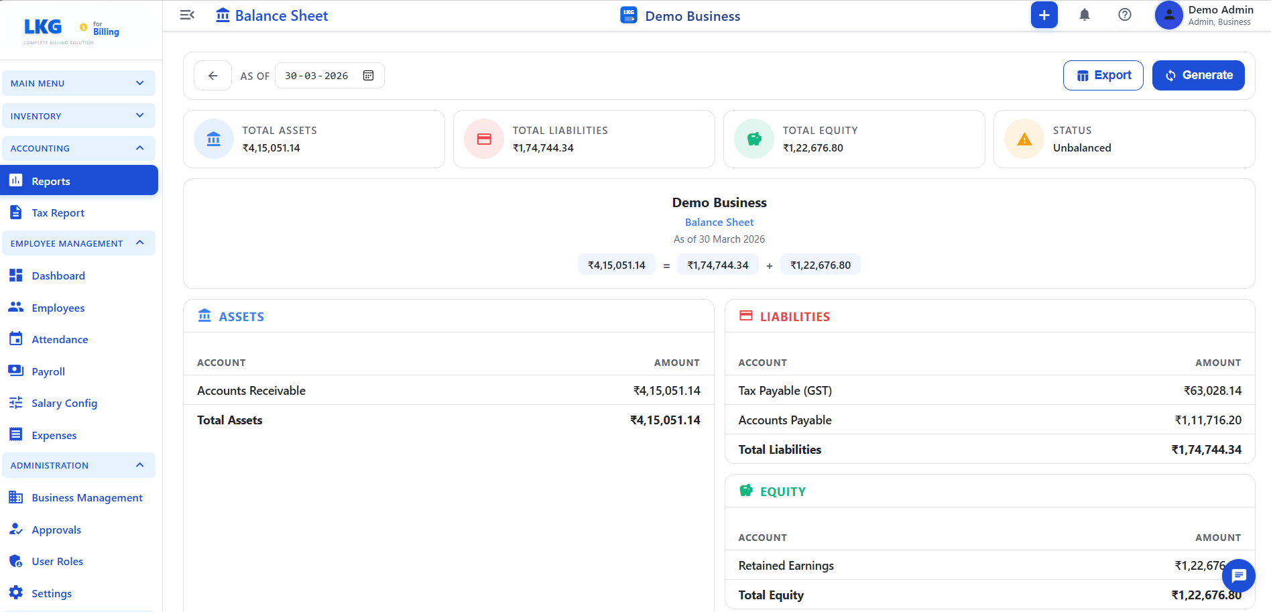This screenshot has width=1271, height=612.
Task: Click the Settings gear icon
Action: [x=16, y=593]
